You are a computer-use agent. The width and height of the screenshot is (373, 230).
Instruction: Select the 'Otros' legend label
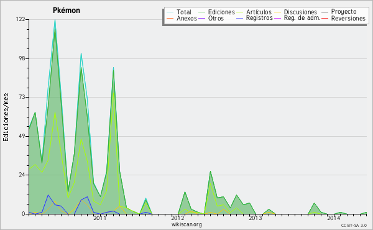pos(216,18)
